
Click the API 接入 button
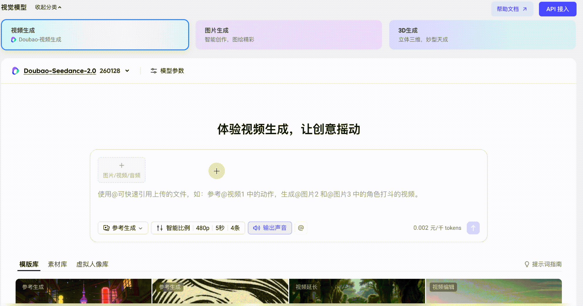click(557, 9)
